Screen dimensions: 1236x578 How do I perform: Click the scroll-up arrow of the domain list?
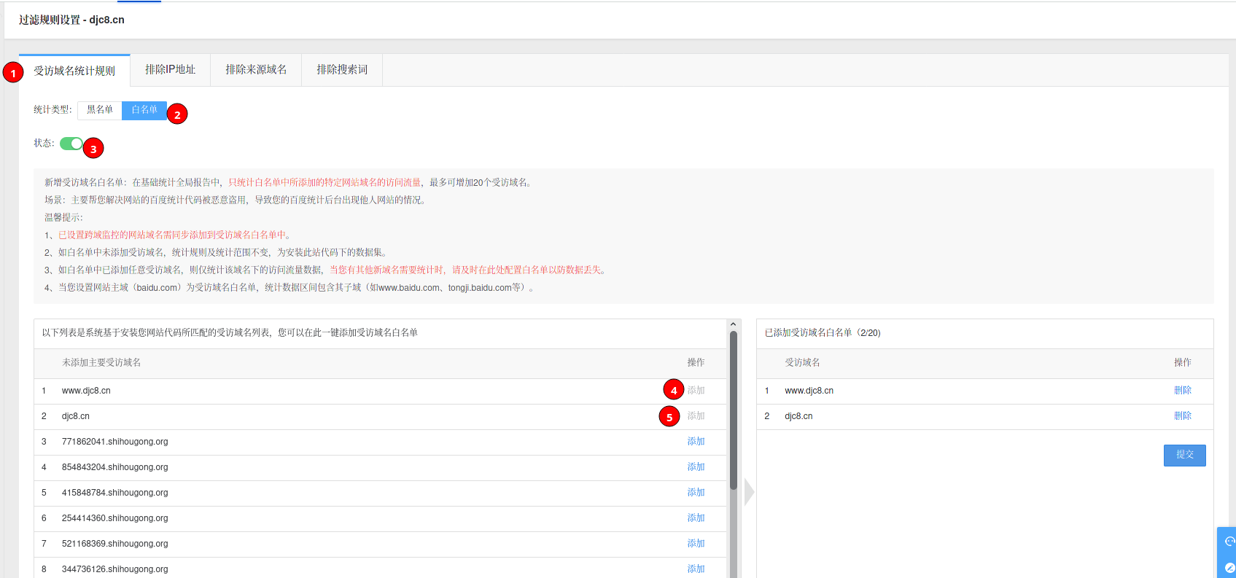(734, 324)
